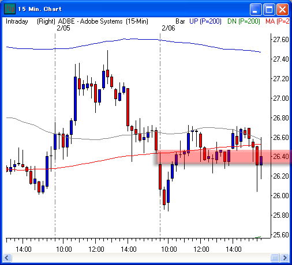Click the right scroll arrow button
The image size is (292, 265).
coord(284,258)
